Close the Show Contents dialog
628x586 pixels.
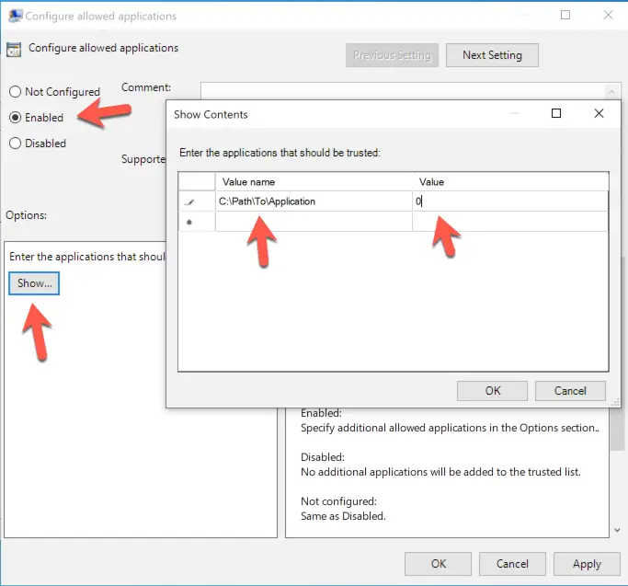coord(599,114)
